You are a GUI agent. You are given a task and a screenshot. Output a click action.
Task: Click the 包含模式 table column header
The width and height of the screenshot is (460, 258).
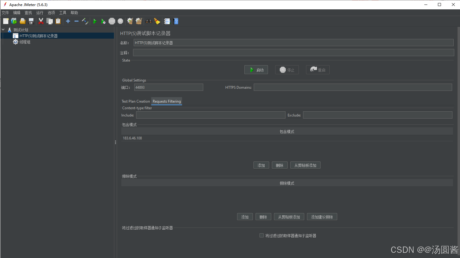coord(287,132)
